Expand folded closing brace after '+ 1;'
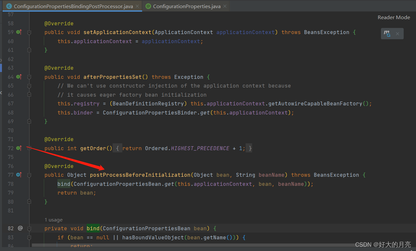This screenshot has height=251, width=416. pyautogui.click(x=249, y=148)
